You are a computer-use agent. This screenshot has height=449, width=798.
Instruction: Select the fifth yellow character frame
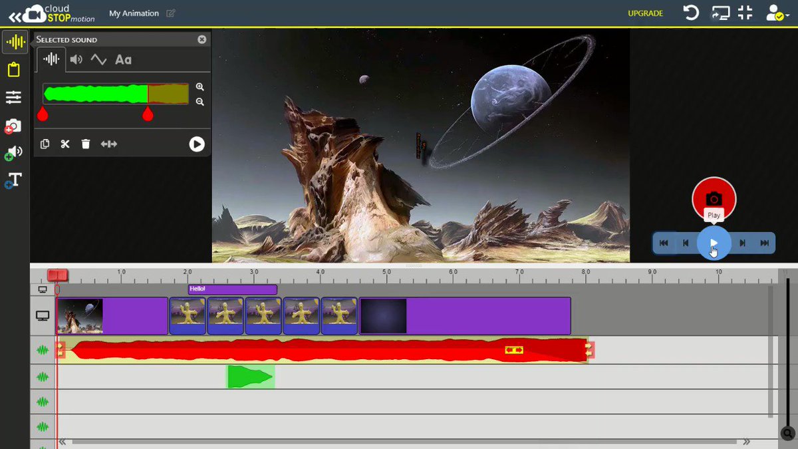click(339, 316)
